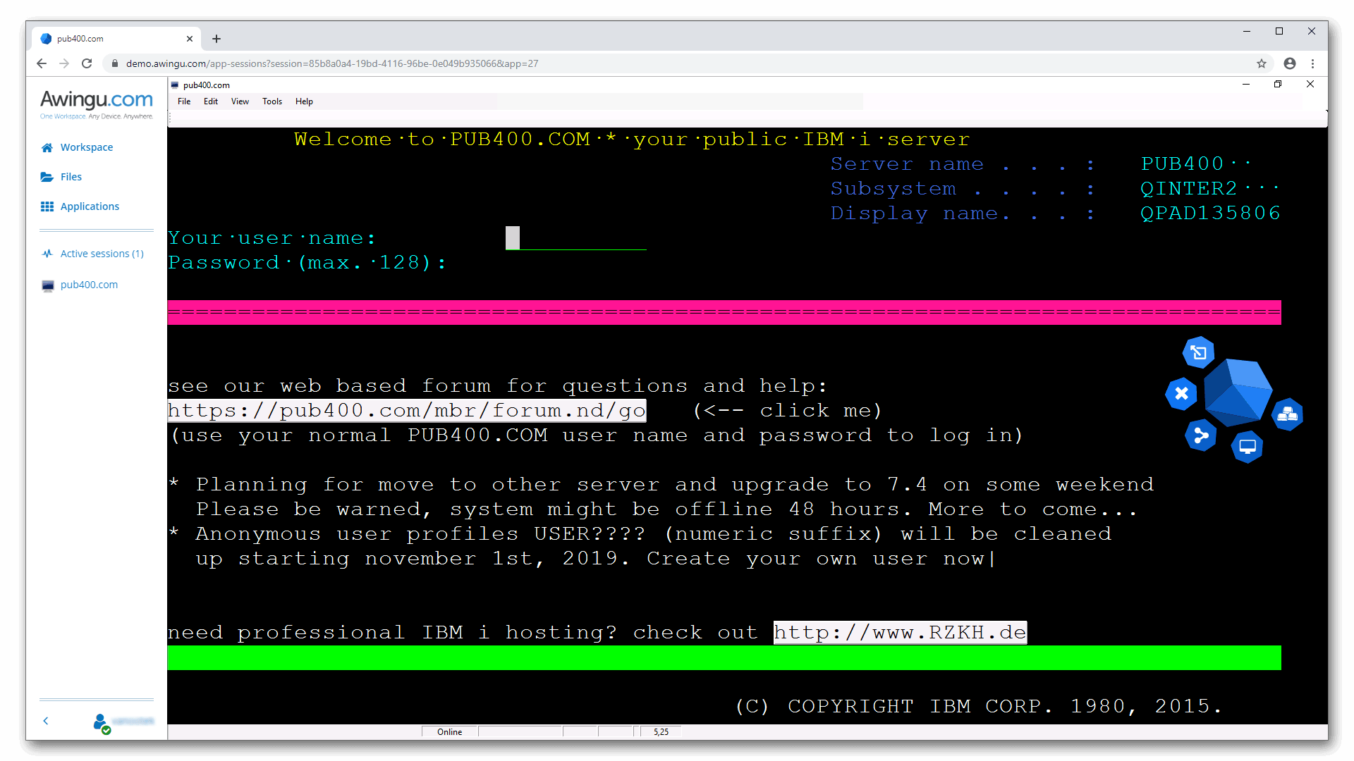1354x761 pixels.
Task: Click the browser forward arrow
Action: pyautogui.click(x=64, y=63)
